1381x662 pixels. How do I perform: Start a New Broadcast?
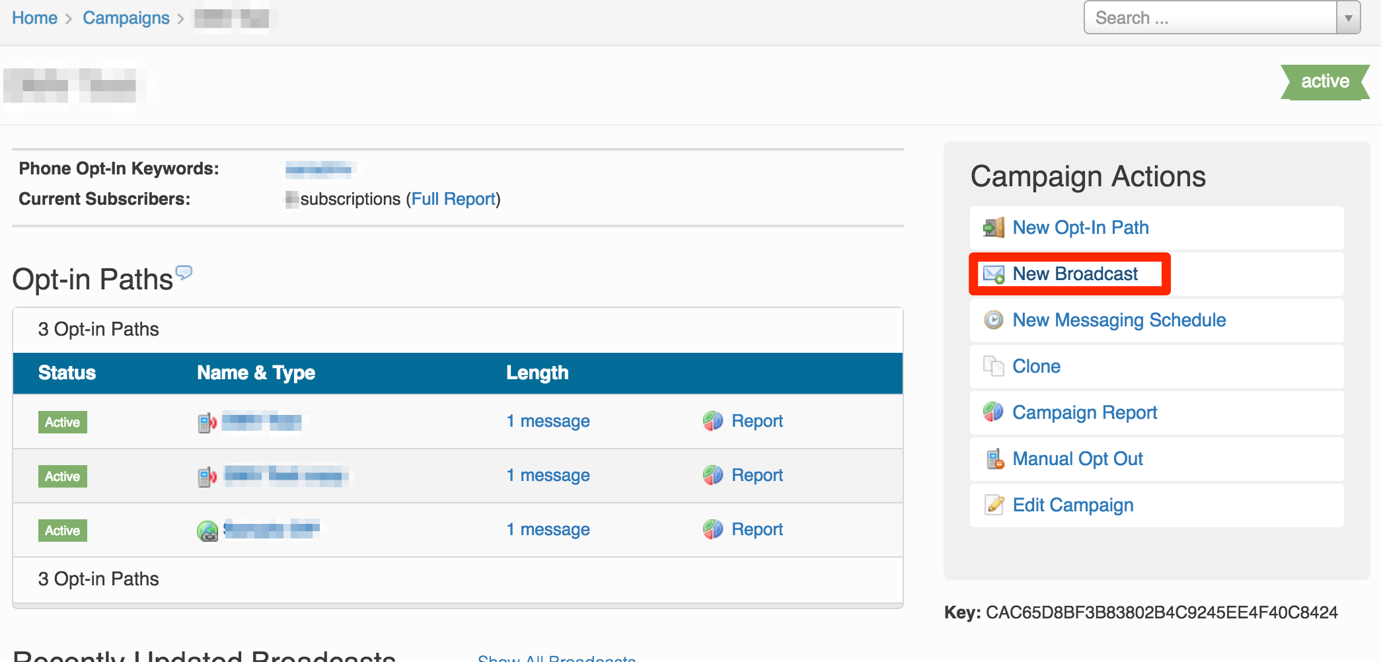click(1075, 274)
